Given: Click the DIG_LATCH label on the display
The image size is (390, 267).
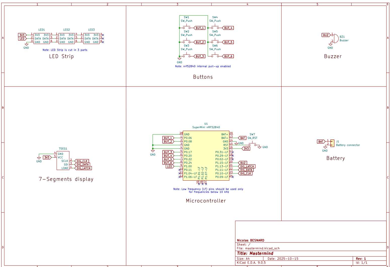Looking at the screenshot, I should tap(83, 168).
